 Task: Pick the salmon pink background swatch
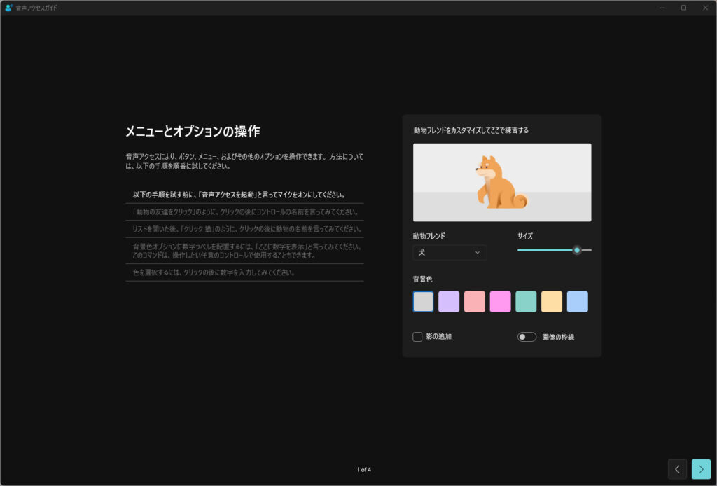[x=475, y=302]
